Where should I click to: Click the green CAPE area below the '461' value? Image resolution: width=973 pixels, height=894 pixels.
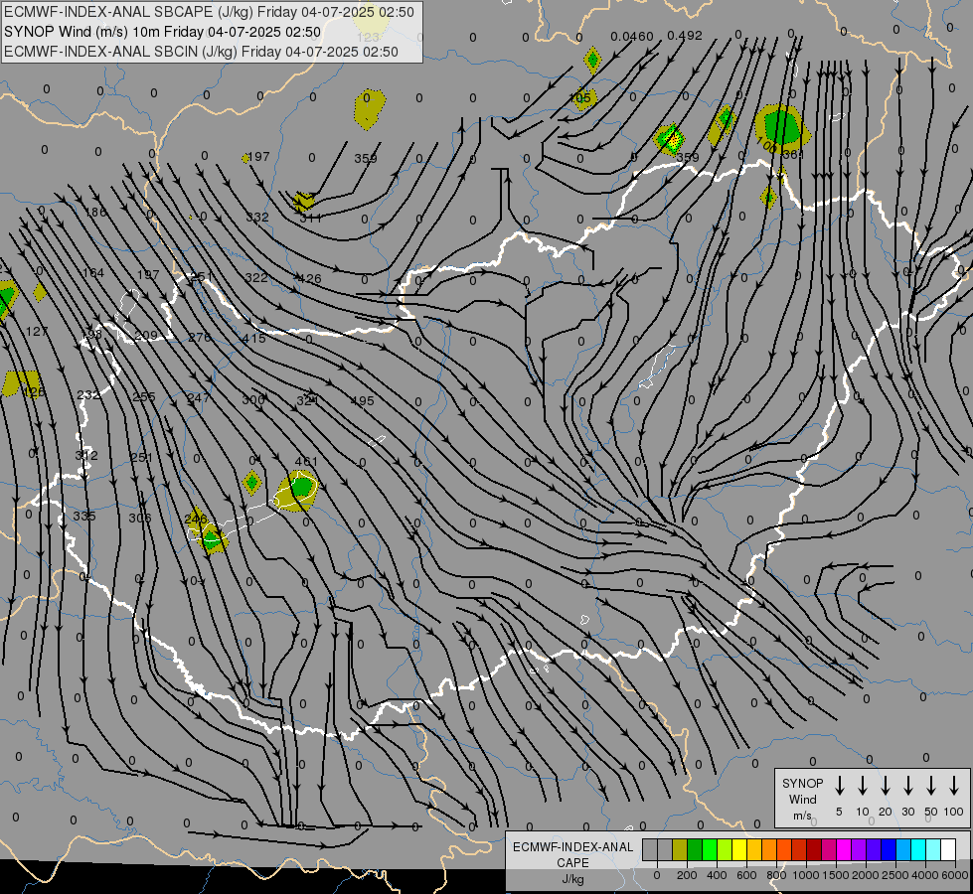(x=301, y=487)
